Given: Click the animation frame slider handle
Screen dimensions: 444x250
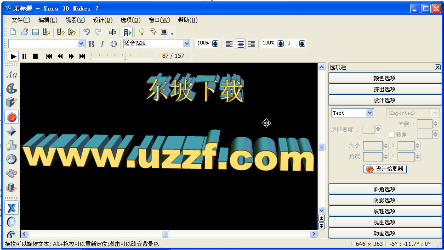Looking at the screenshot, I should [125, 58].
